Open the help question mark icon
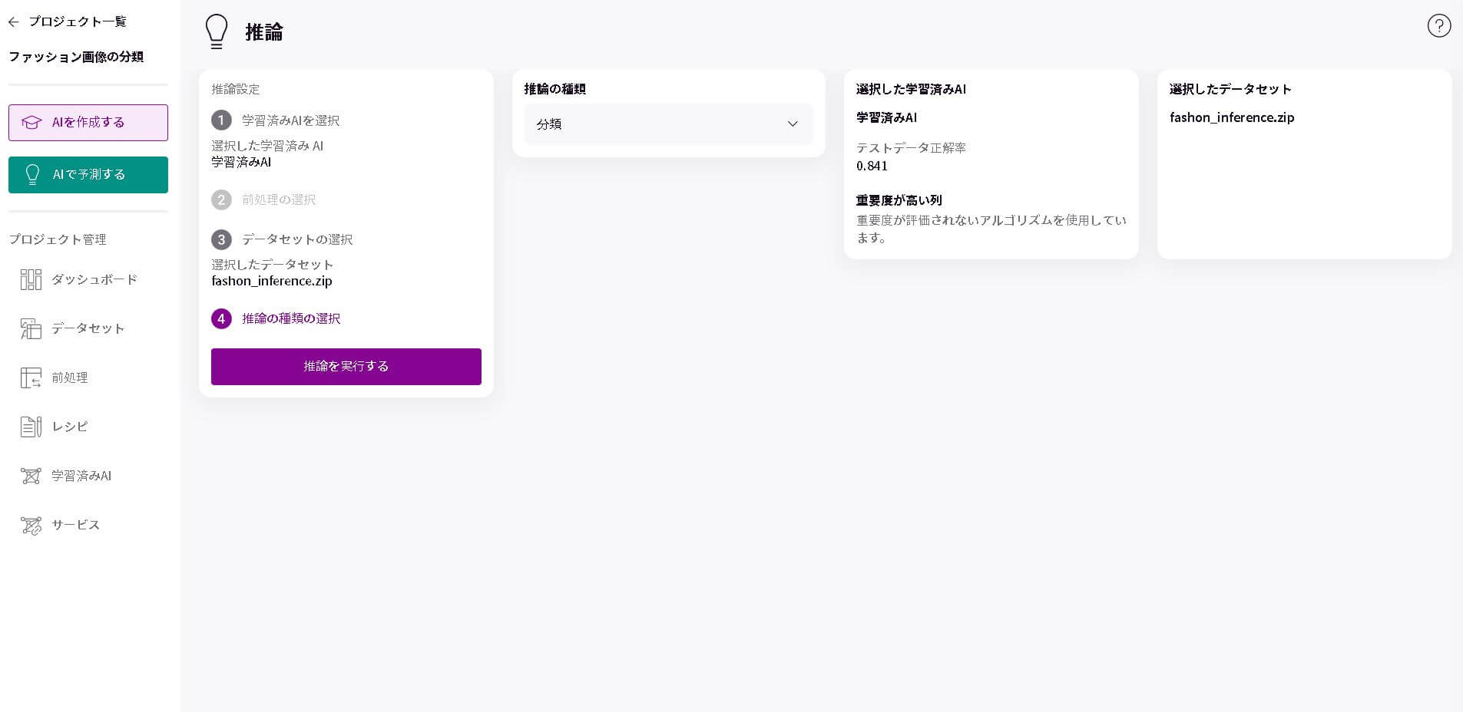1463x712 pixels. pos(1438,26)
